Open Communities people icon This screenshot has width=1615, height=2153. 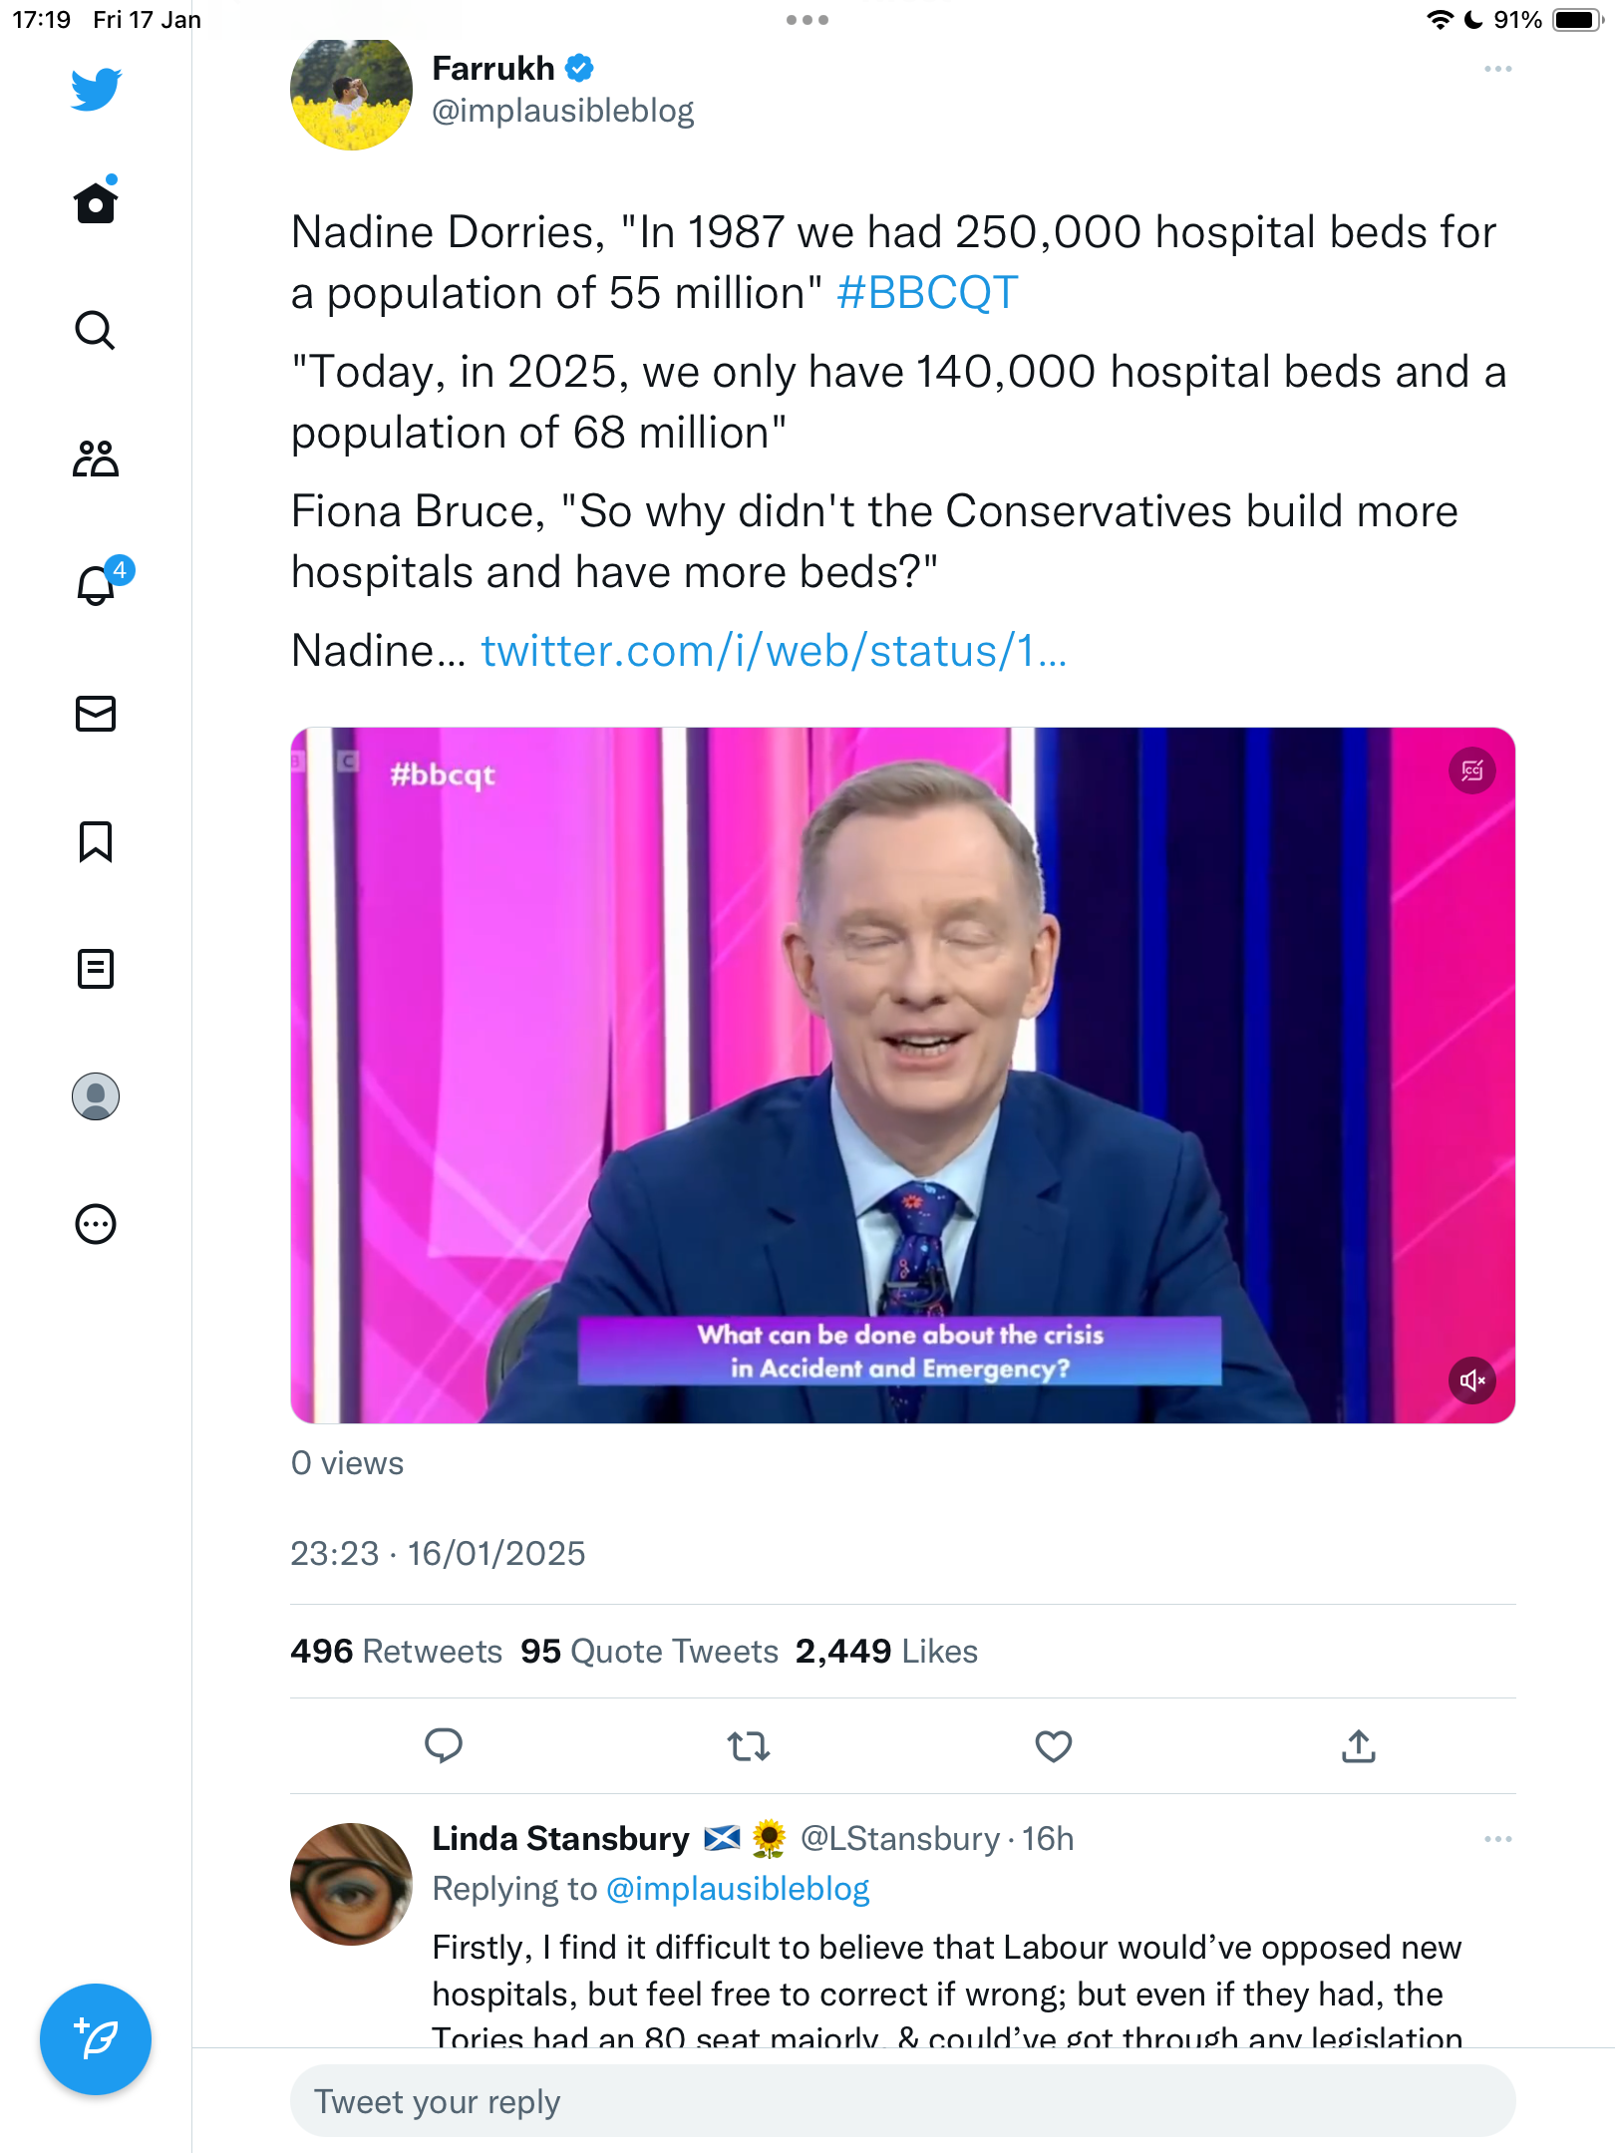[x=96, y=459]
